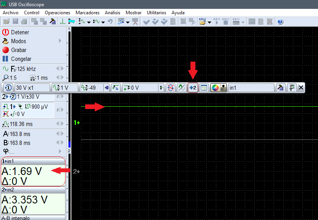Click the hammer settings icon in main toolbar

pos(52,22)
